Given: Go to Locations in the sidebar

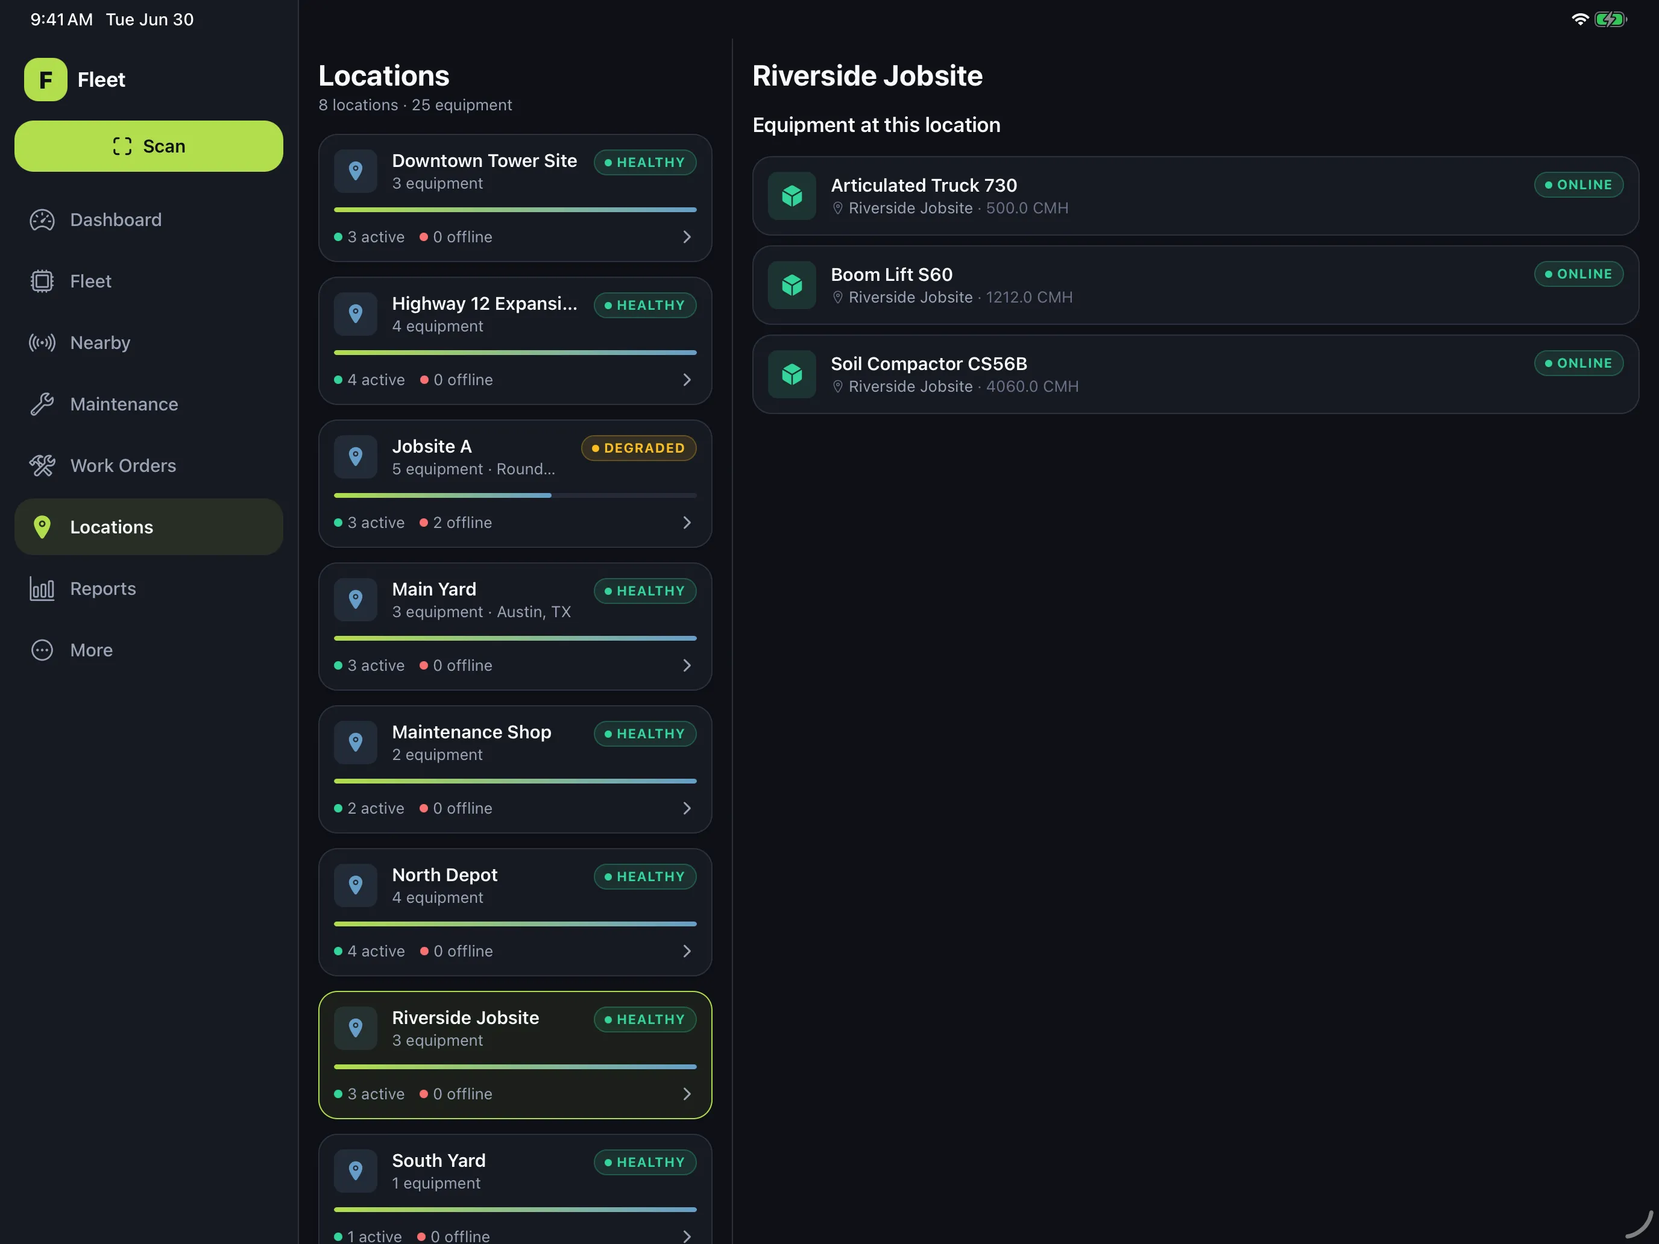Looking at the screenshot, I should click(x=148, y=527).
